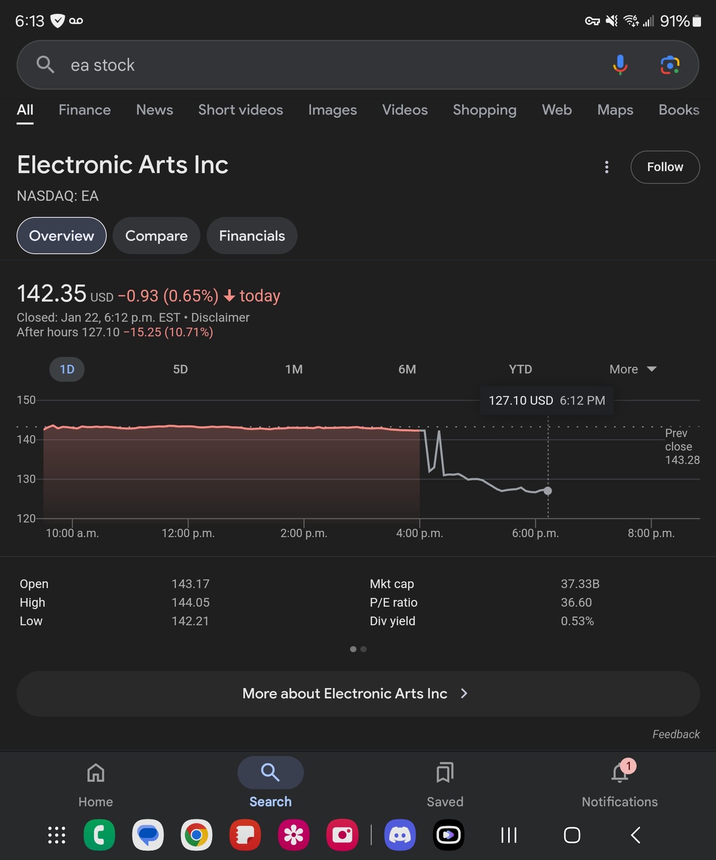The width and height of the screenshot is (716, 860).
Task: Open the Saved collections tab
Action: pyautogui.click(x=445, y=785)
